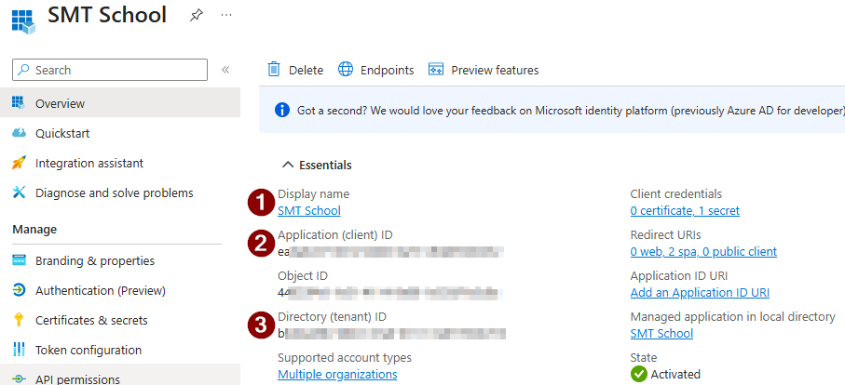Collapse the Essentials section

tap(288, 165)
